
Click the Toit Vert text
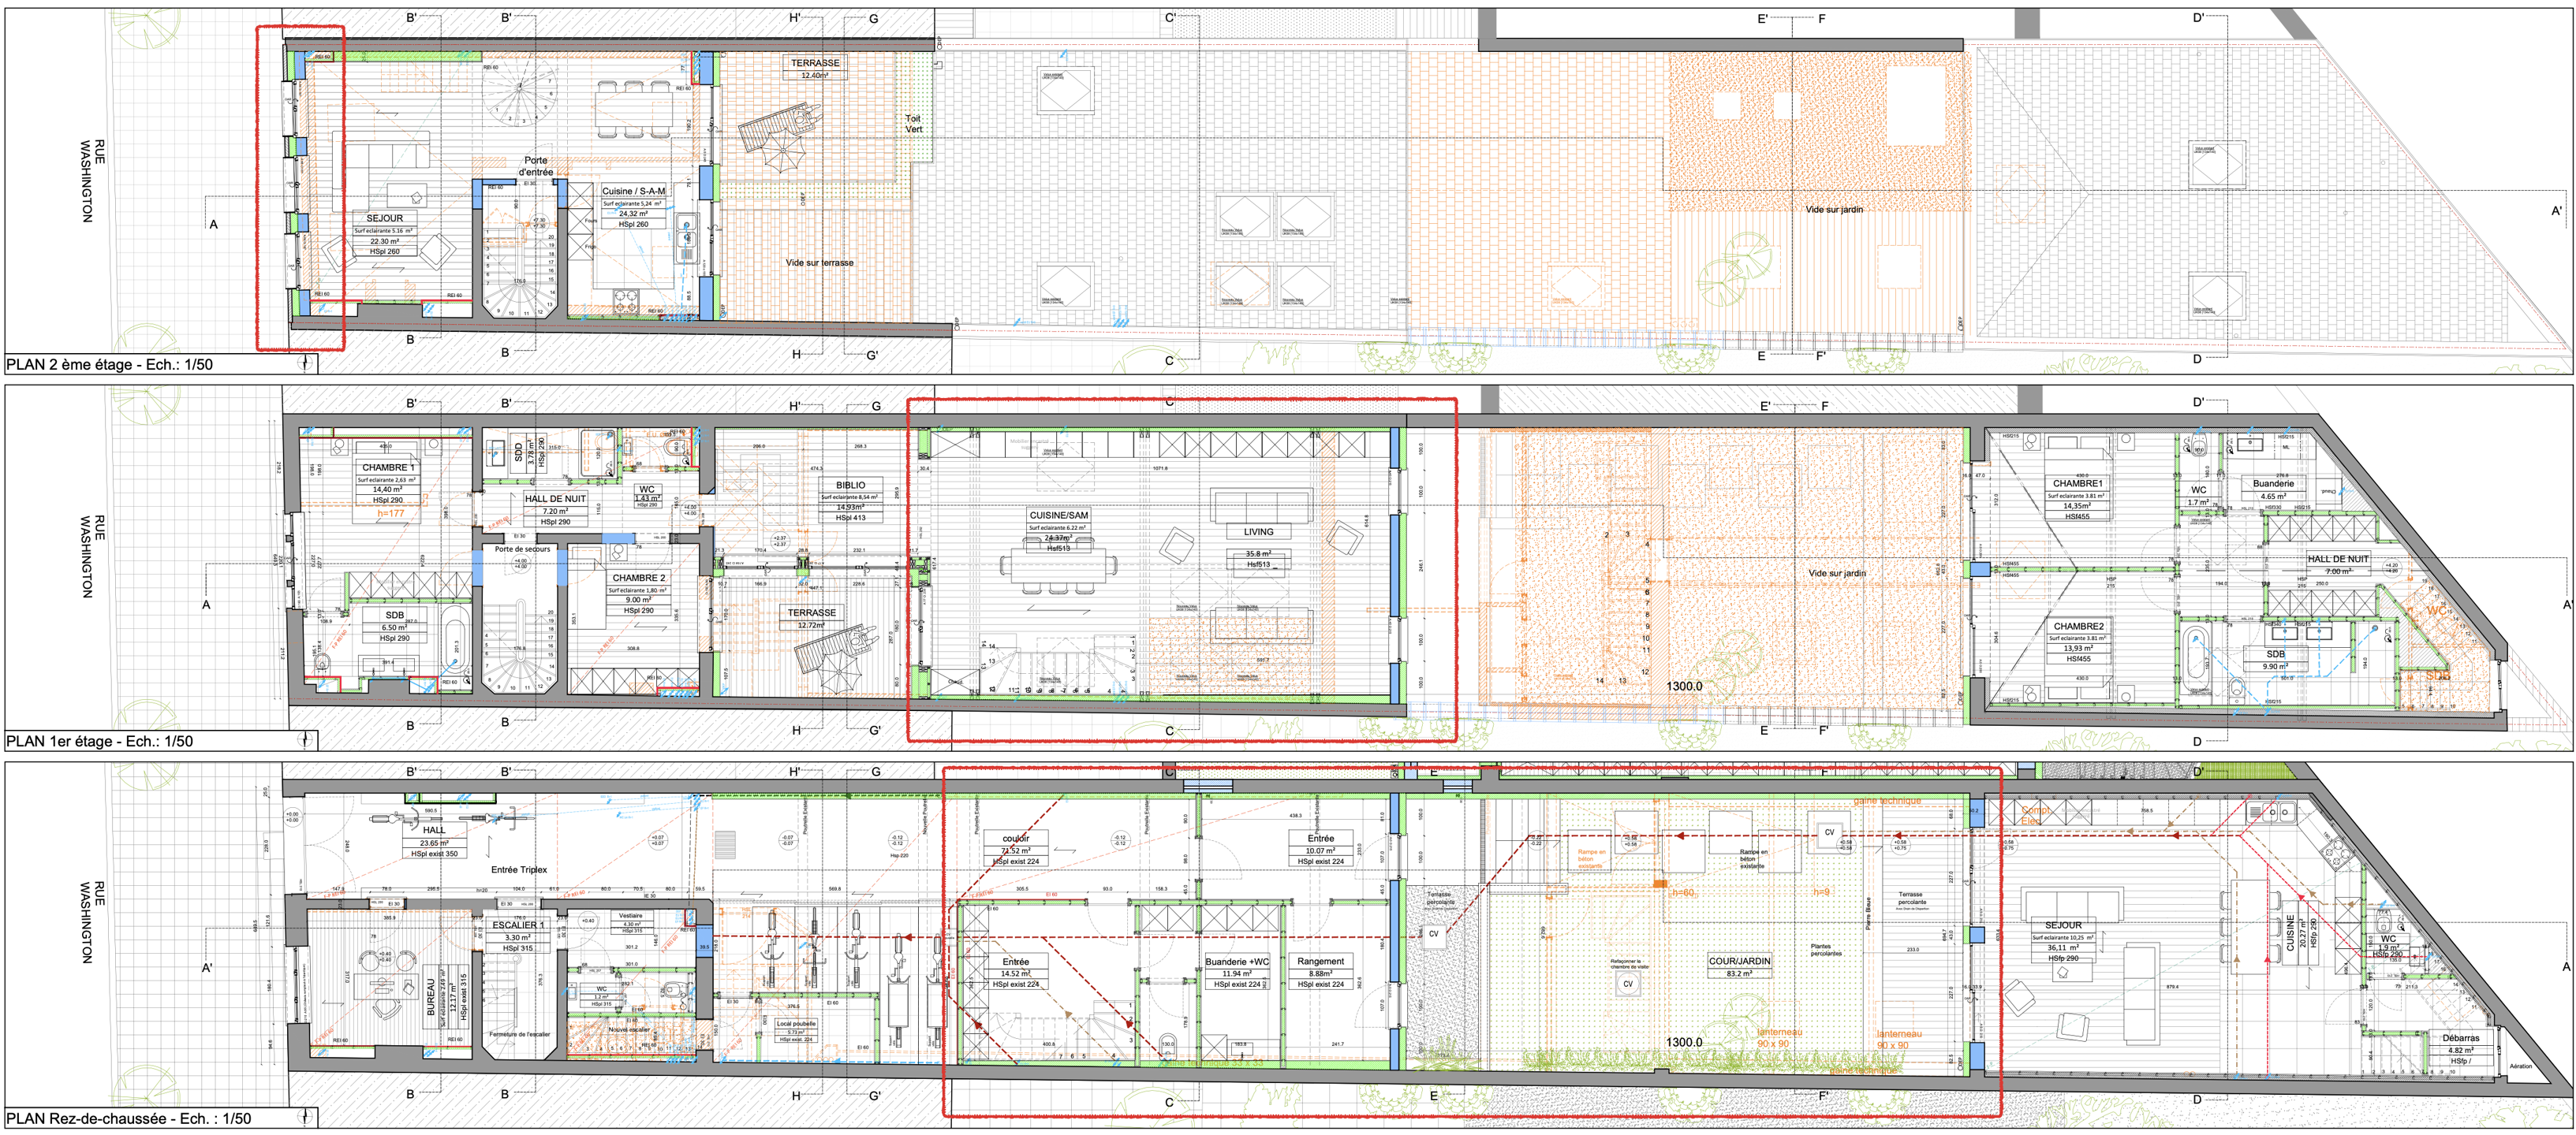913,124
